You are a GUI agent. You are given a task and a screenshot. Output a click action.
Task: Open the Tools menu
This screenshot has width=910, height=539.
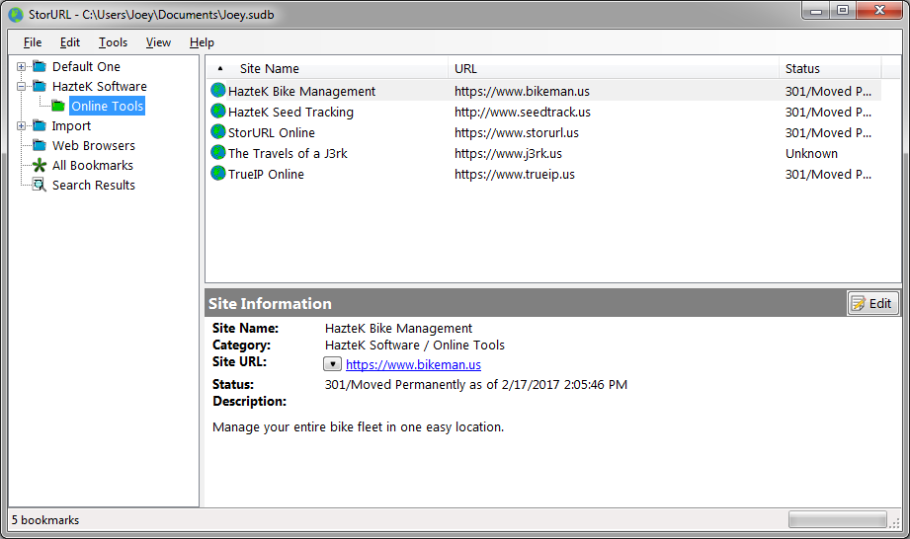coord(113,42)
